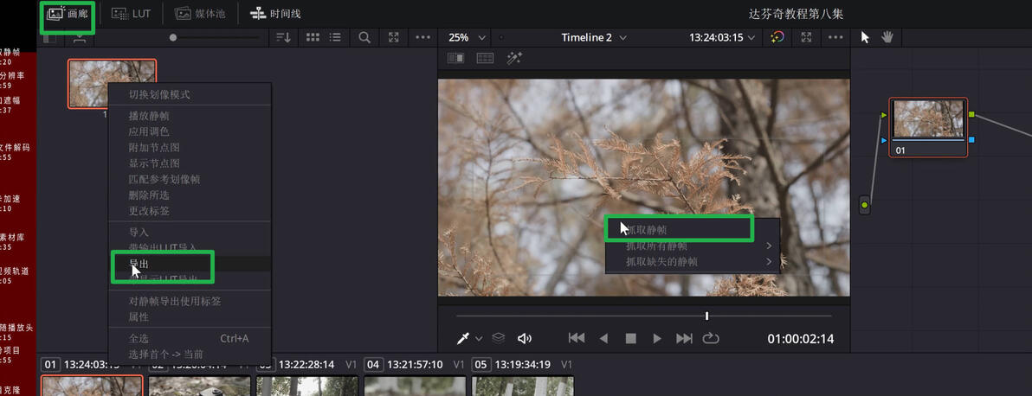This screenshot has height=396, width=1032.
Task: Choose 导入 in the context menu
Action: [139, 233]
